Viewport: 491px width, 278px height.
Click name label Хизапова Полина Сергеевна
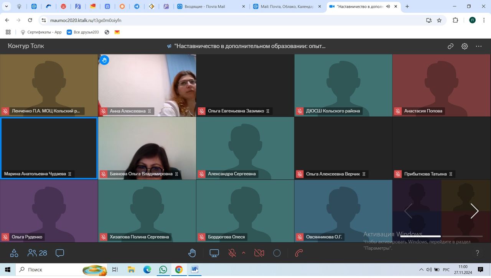[x=139, y=237]
